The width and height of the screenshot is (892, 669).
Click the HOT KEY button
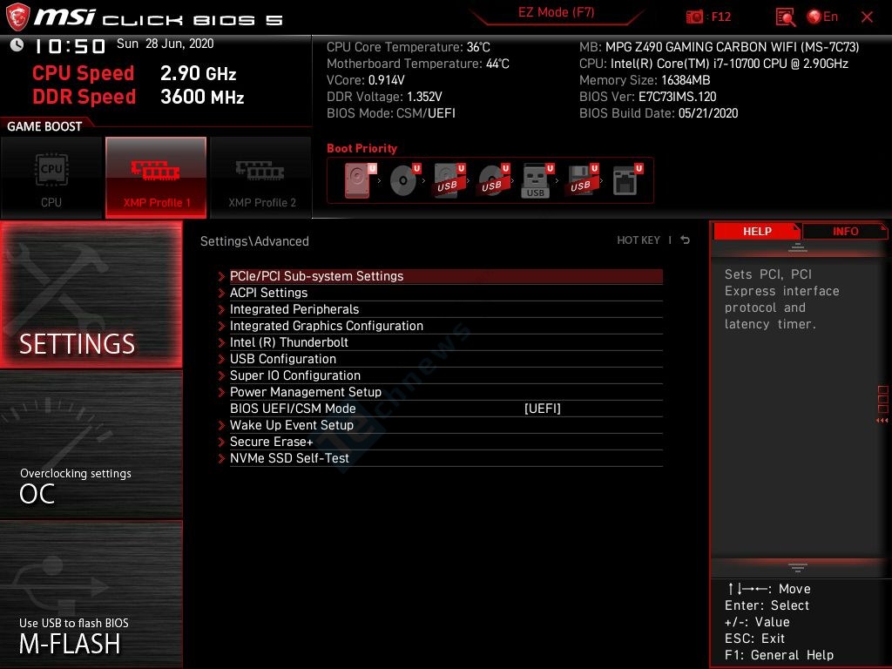(639, 240)
